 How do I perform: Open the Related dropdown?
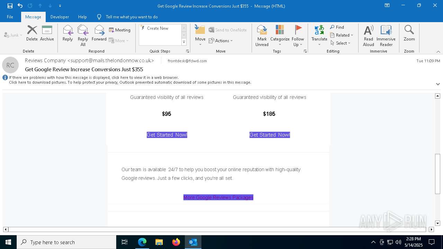(x=342, y=35)
